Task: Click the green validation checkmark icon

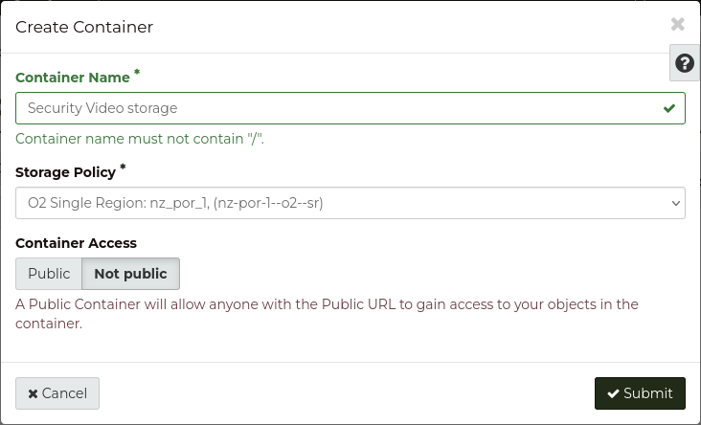Action: click(x=669, y=108)
